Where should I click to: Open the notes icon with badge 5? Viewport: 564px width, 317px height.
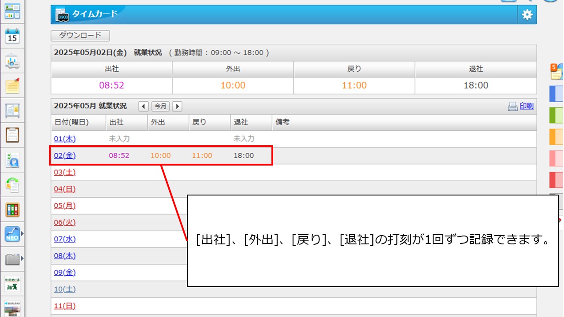557,71
